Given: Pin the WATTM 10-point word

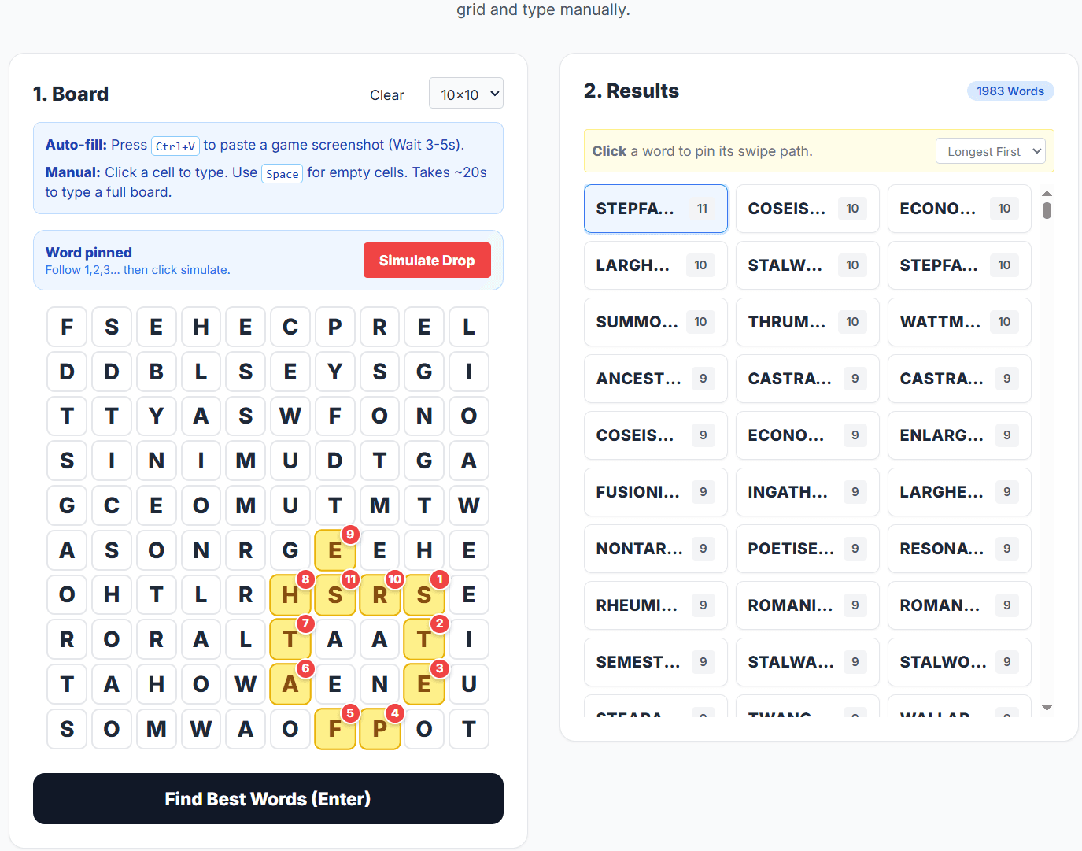Looking at the screenshot, I should pyautogui.click(x=958, y=321).
